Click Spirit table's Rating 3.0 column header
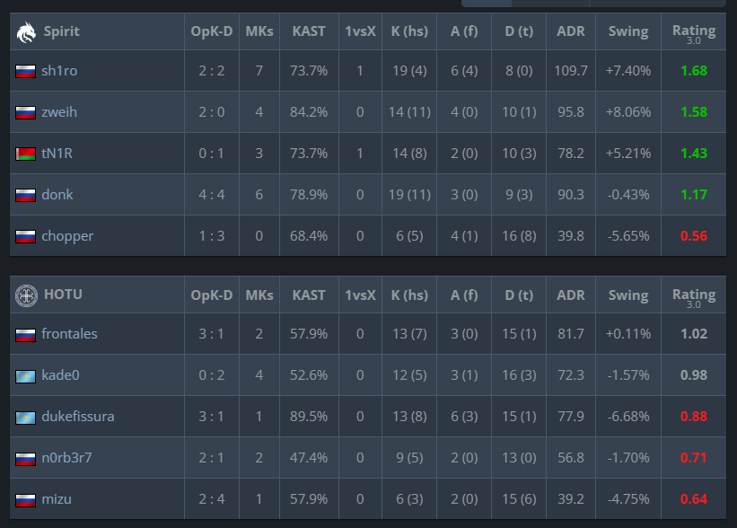737x528 pixels. 694,32
